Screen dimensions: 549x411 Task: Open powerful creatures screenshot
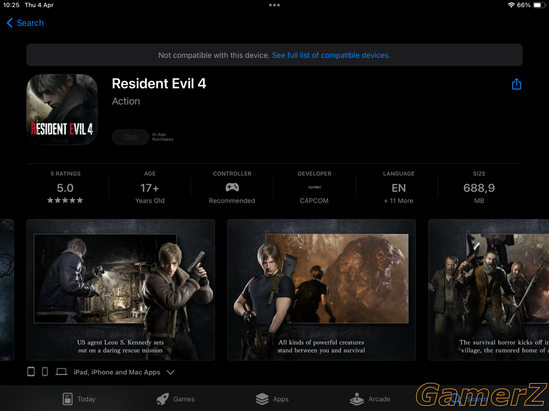tap(322, 290)
